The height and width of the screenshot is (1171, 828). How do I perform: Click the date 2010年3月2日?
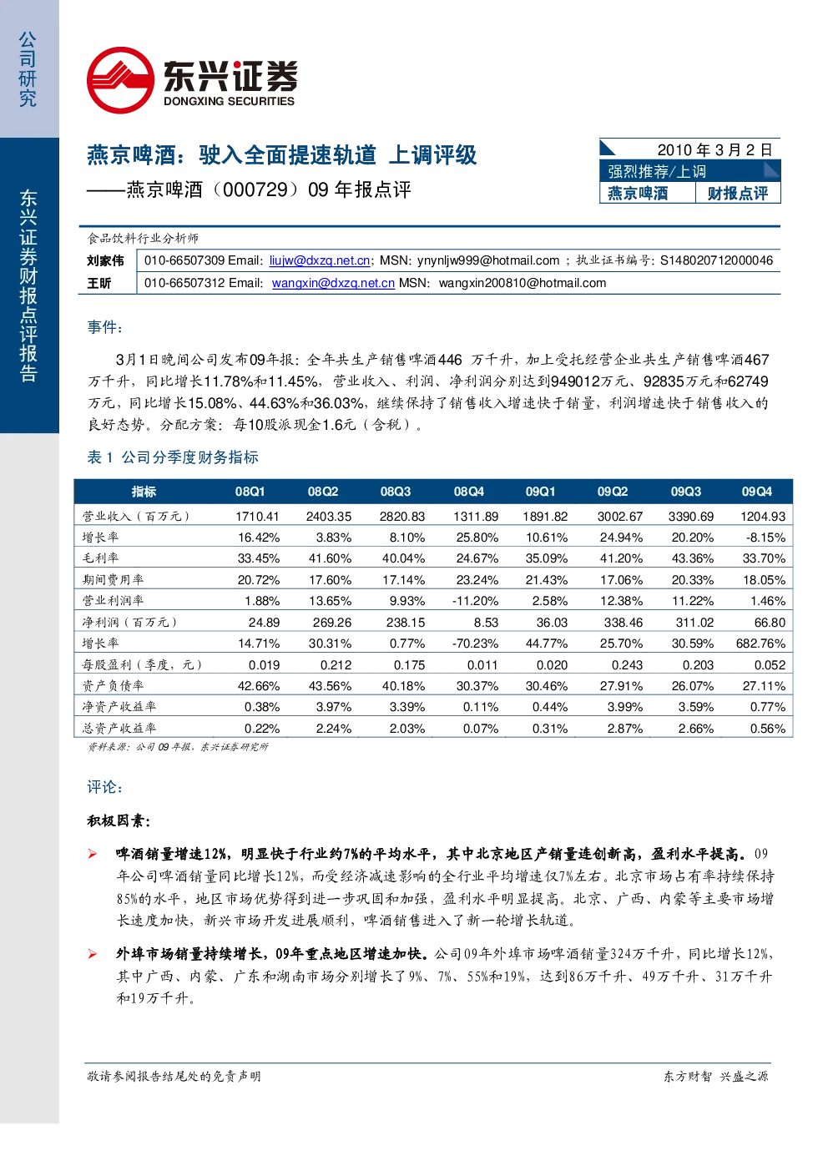714,149
